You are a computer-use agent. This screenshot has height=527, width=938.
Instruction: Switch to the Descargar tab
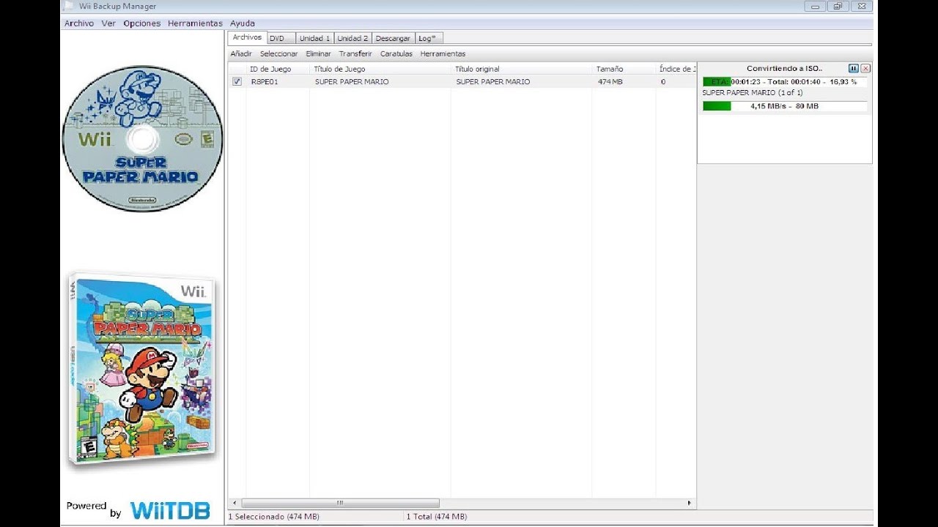pos(393,38)
